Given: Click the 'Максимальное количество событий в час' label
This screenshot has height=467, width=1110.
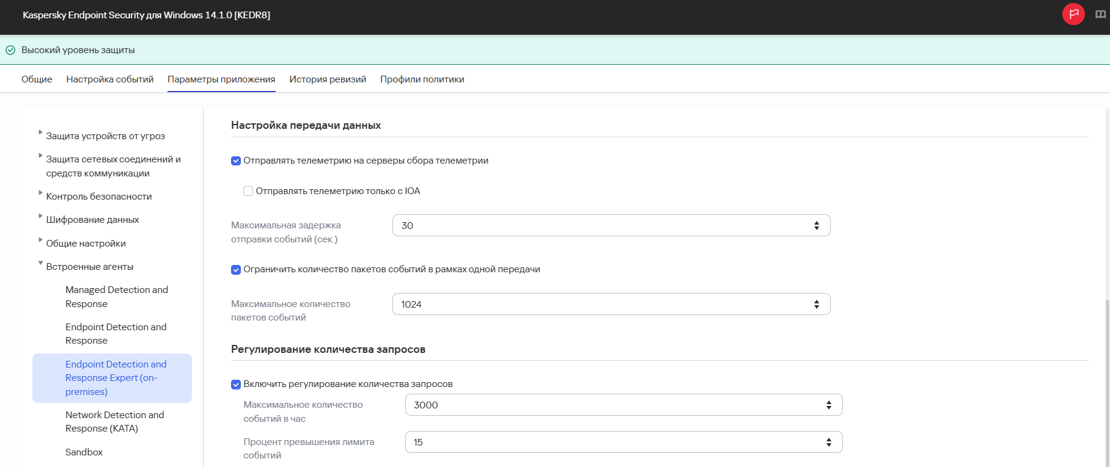Looking at the screenshot, I should (303, 411).
